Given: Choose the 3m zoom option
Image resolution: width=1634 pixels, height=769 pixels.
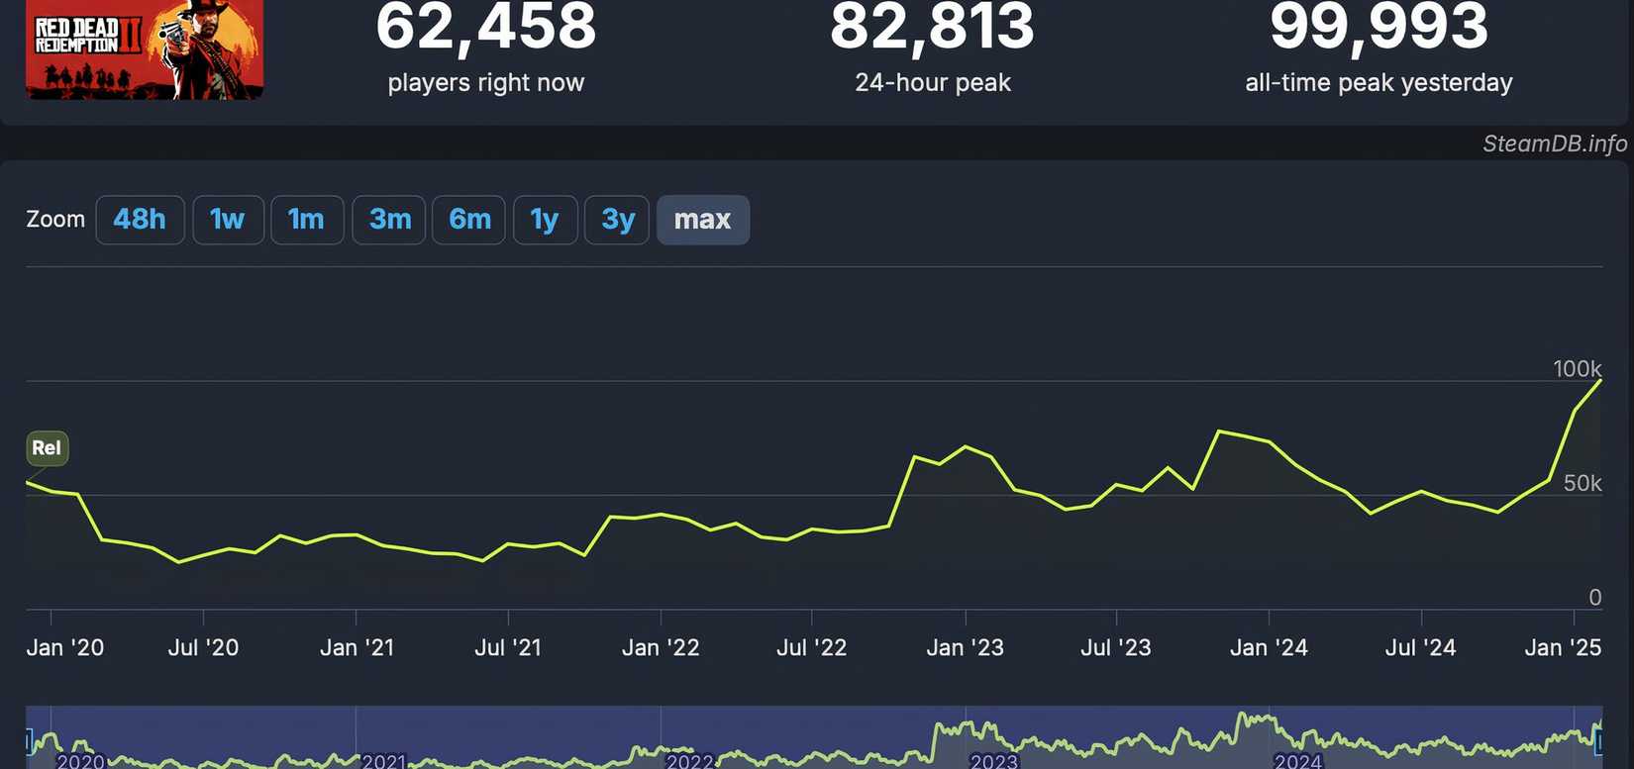Looking at the screenshot, I should coord(389,220).
